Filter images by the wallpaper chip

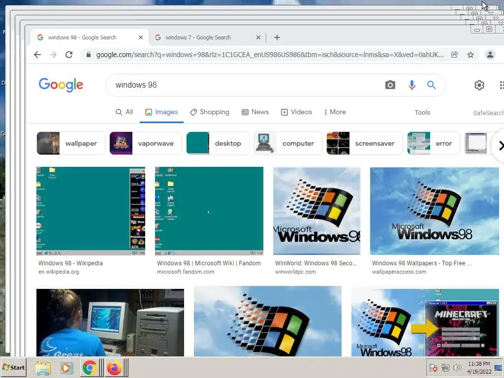[71, 143]
